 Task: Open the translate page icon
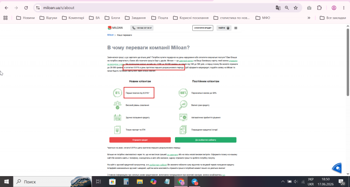pos(278,8)
